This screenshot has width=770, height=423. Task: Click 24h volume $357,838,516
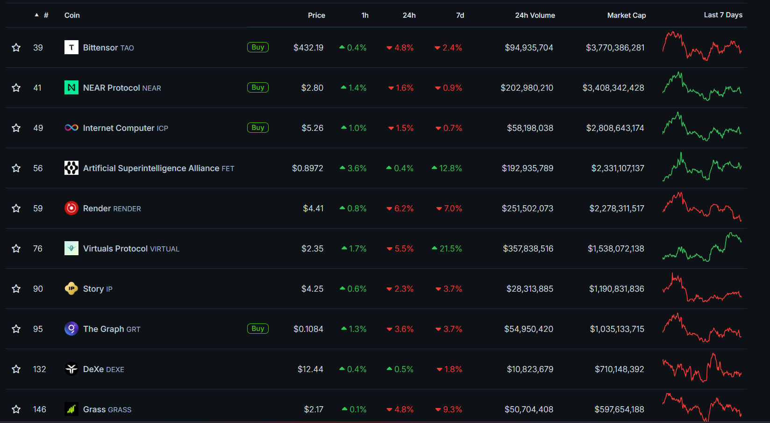click(528, 249)
